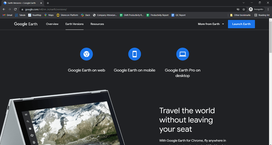This screenshot has height=145, width=272.
Task: Open the Slack bookmark
Action: [85, 15]
